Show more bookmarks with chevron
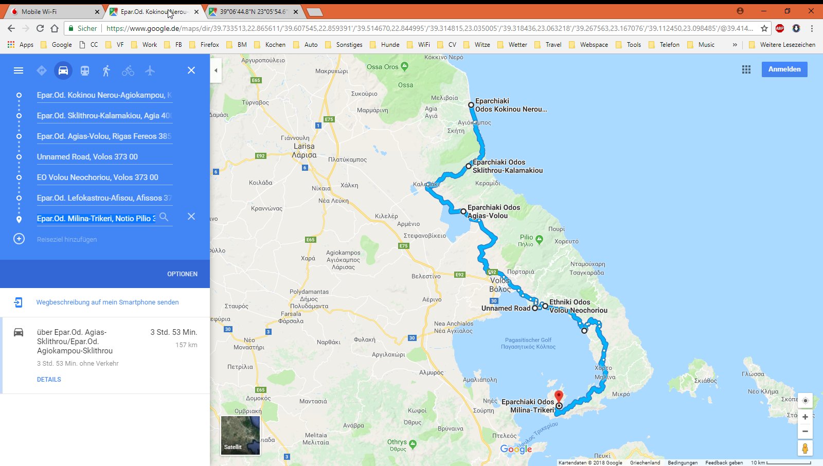This screenshot has width=823, height=466. (735, 45)
